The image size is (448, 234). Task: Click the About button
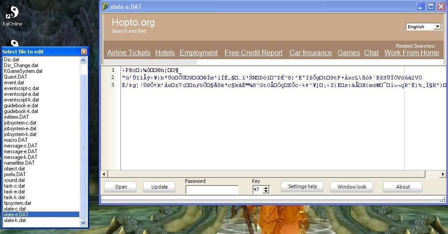pos(403,187)
